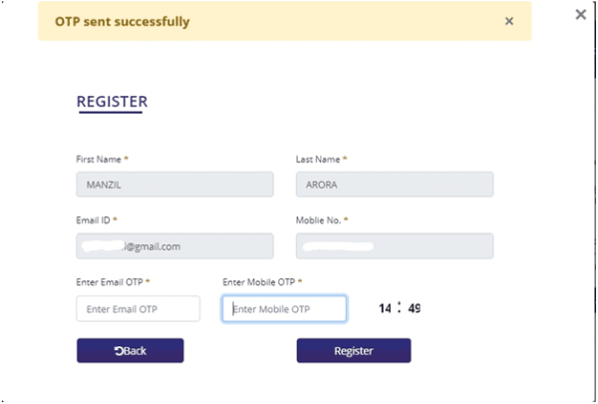The height and width of the screenshot is (404, 598).
Task: Click the Enter Mobile OTP label
Action: 262,283
